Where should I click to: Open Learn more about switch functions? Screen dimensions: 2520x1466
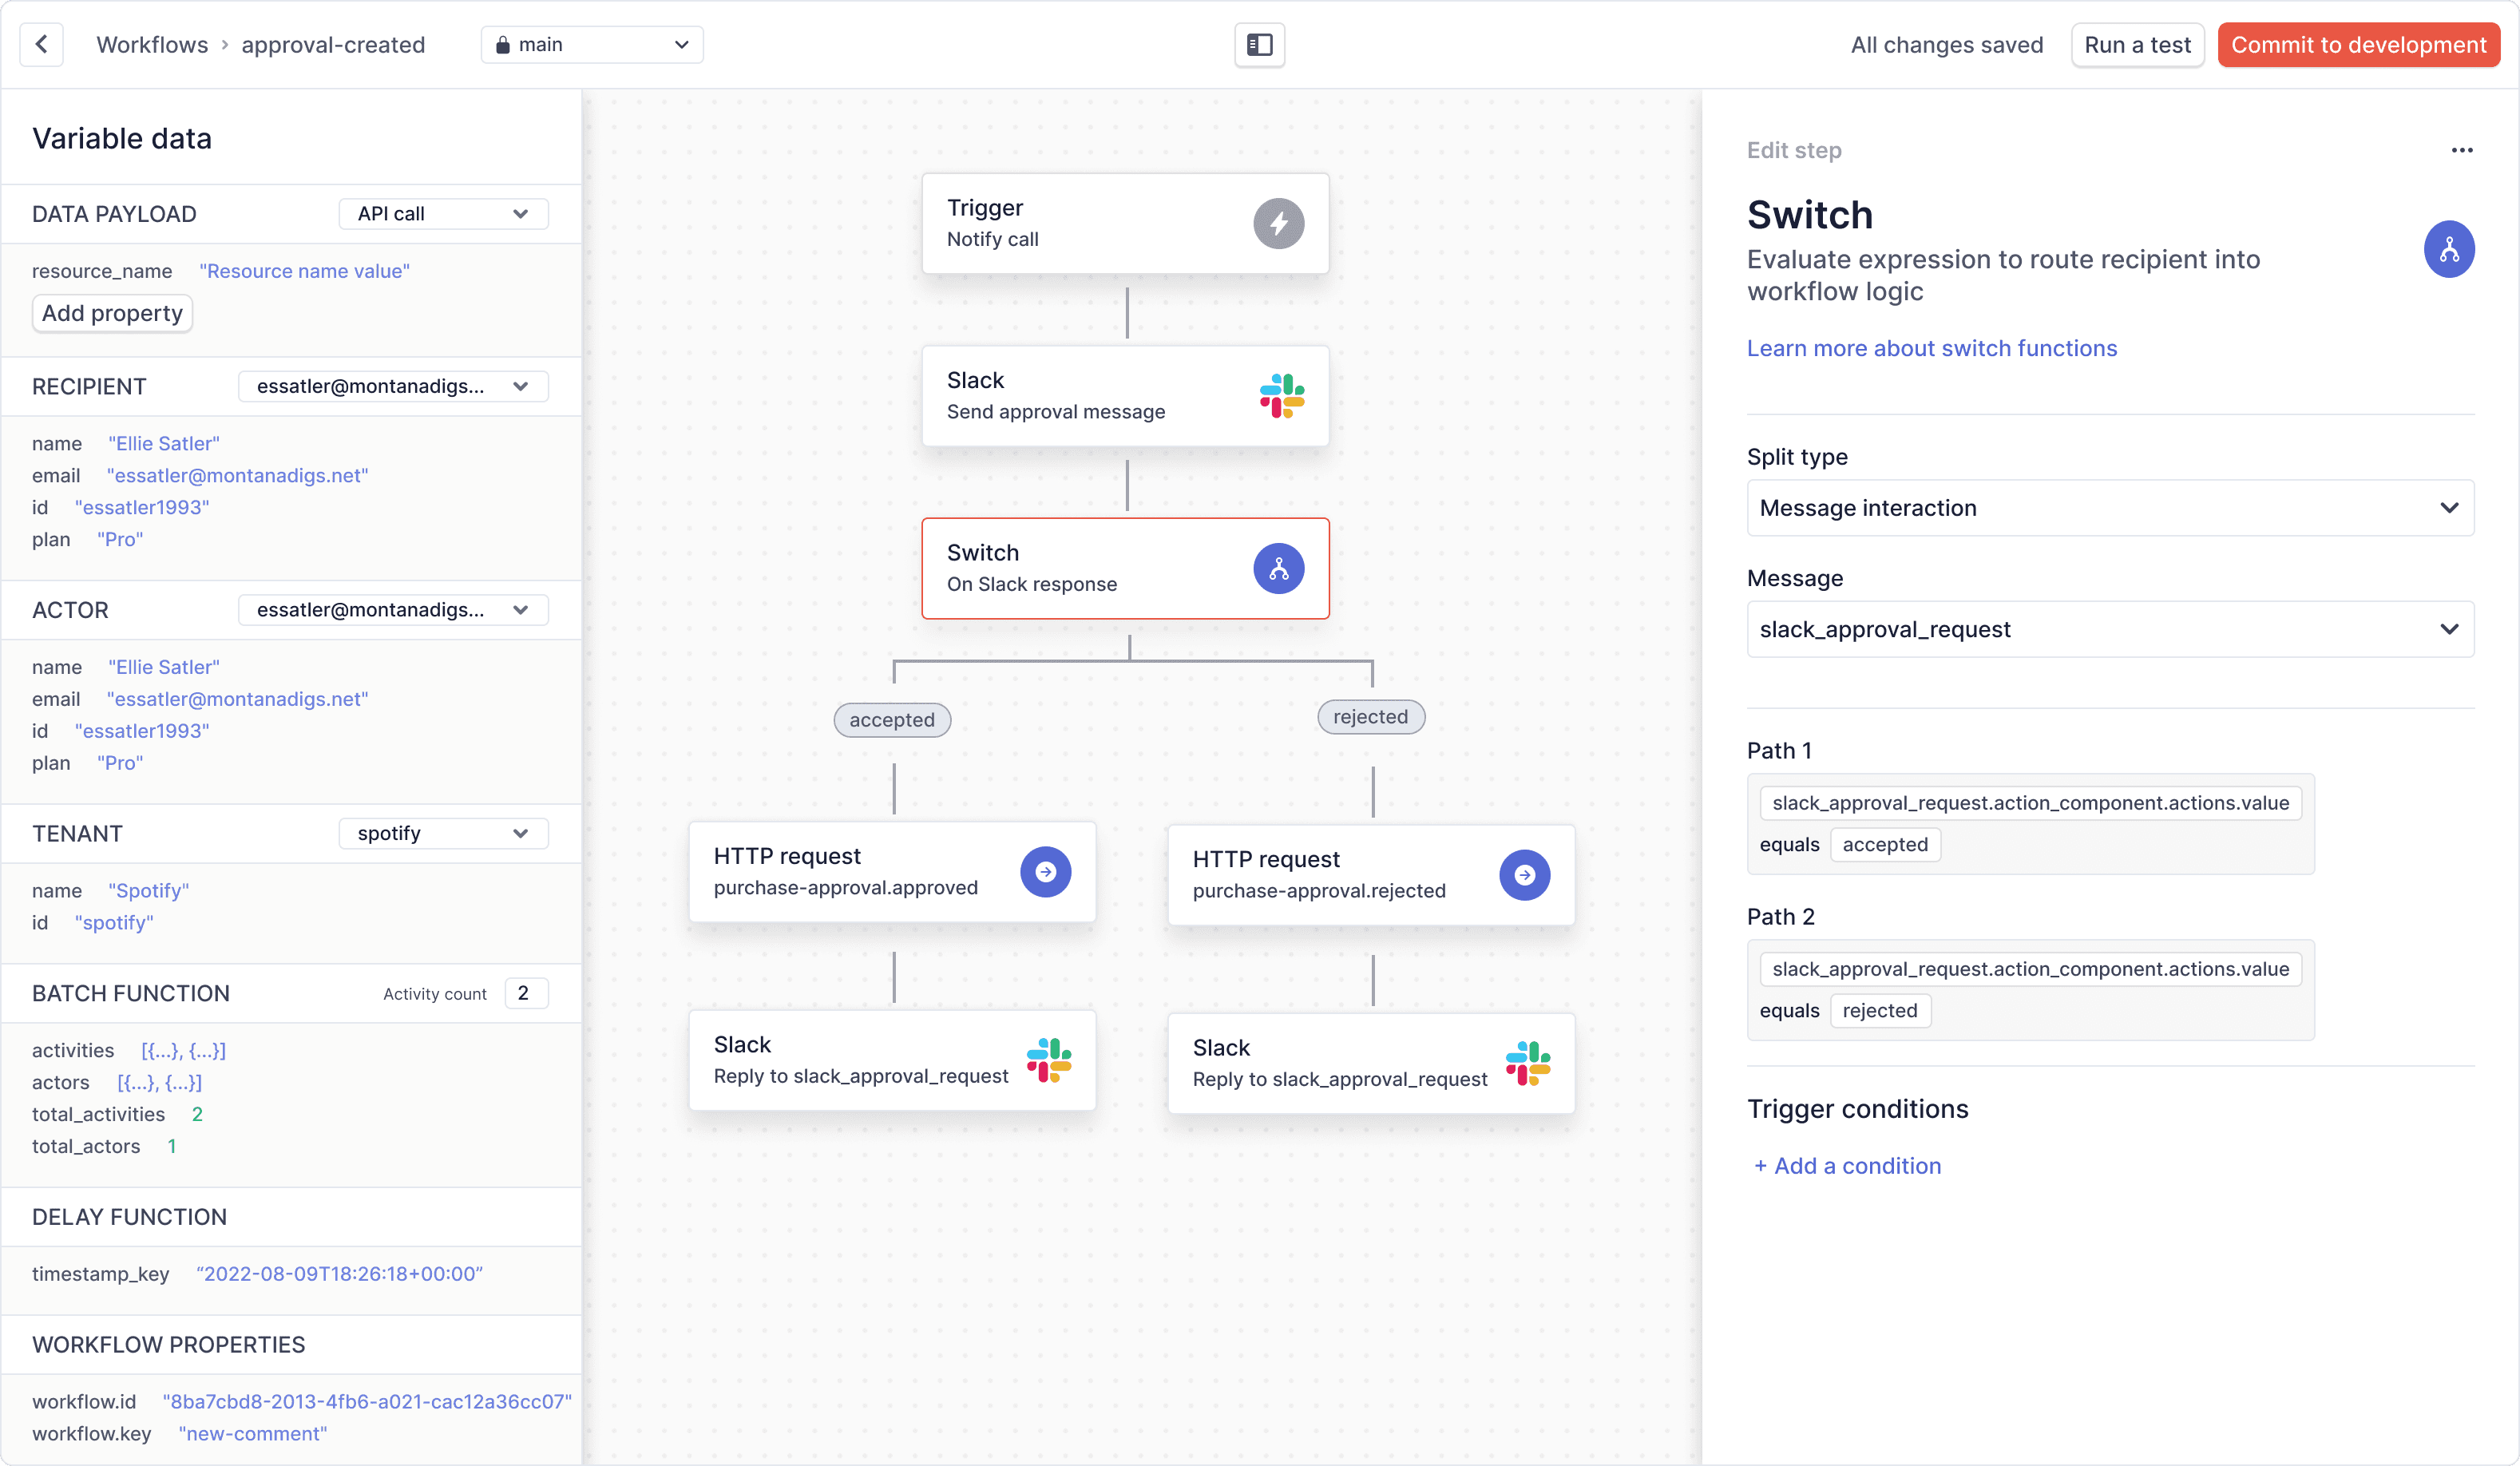[1931, 348]
